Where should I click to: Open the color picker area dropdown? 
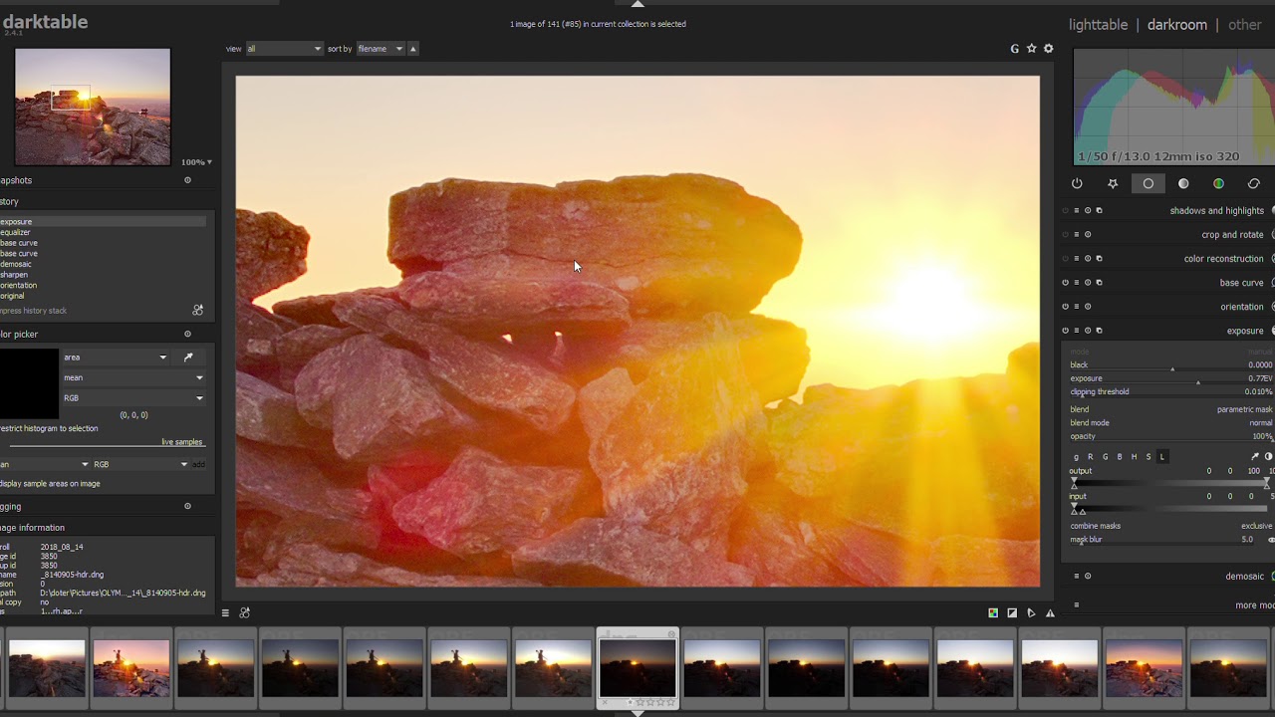pos(116,357)
